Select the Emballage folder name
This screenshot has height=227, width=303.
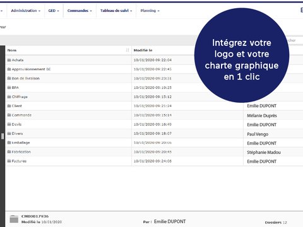[x=21, y=143]
